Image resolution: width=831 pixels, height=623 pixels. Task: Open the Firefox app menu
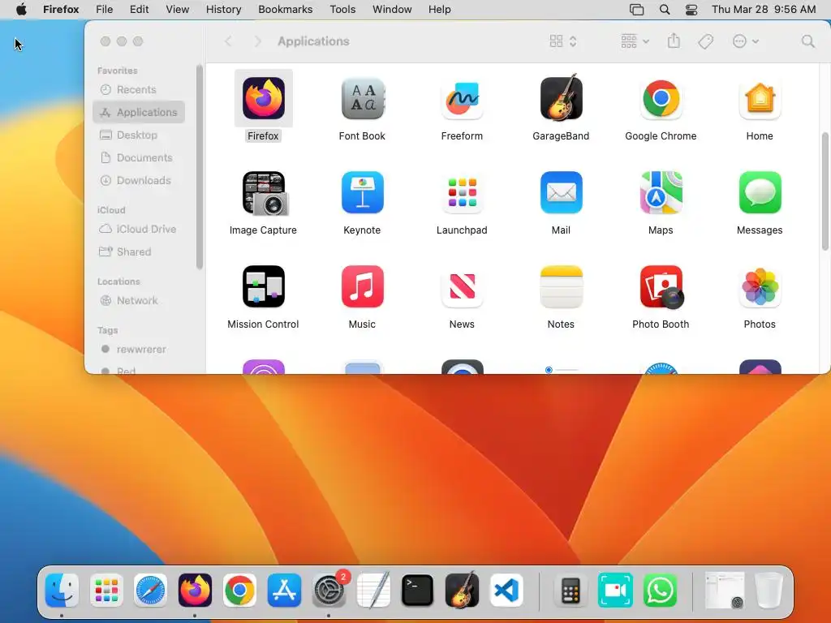(x=61, y=10)
